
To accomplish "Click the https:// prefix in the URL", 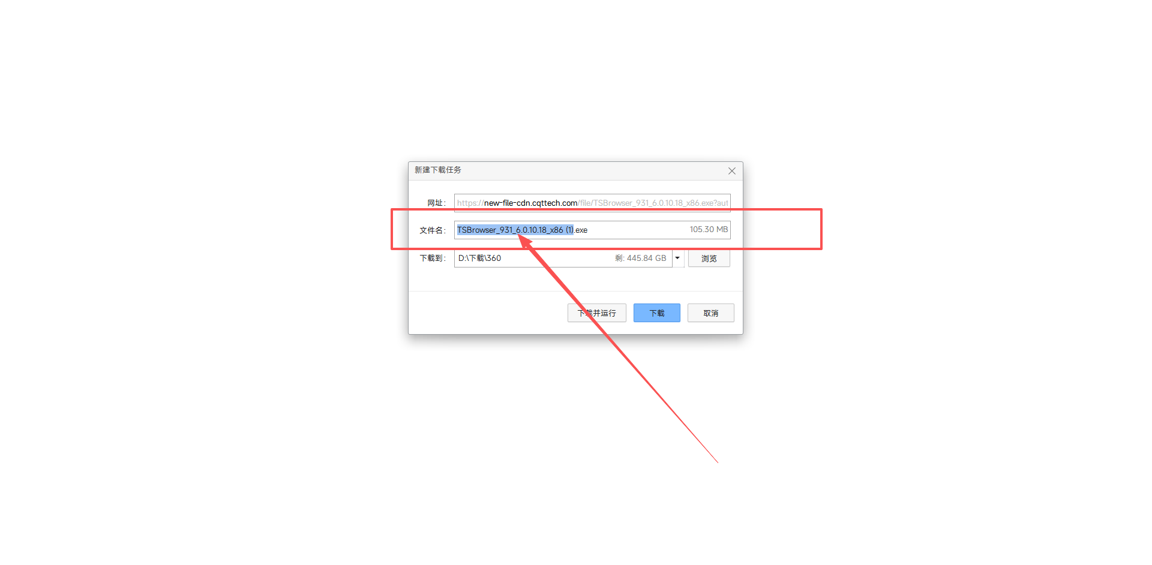I will pos(470,203).
